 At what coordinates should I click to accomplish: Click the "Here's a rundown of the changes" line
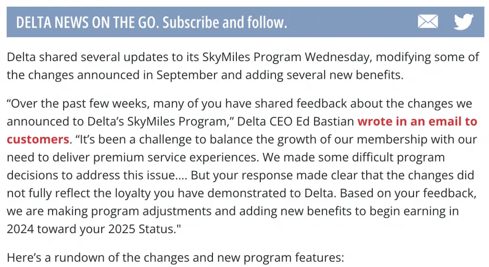pyautogui.click(x=175, y=258)
